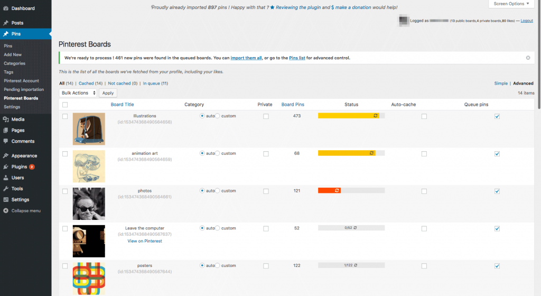Click the Appearance brush icon
Image resolution: width=541 pixels, height=296 pixels.
pyautogui.click(x=5, y=156)
